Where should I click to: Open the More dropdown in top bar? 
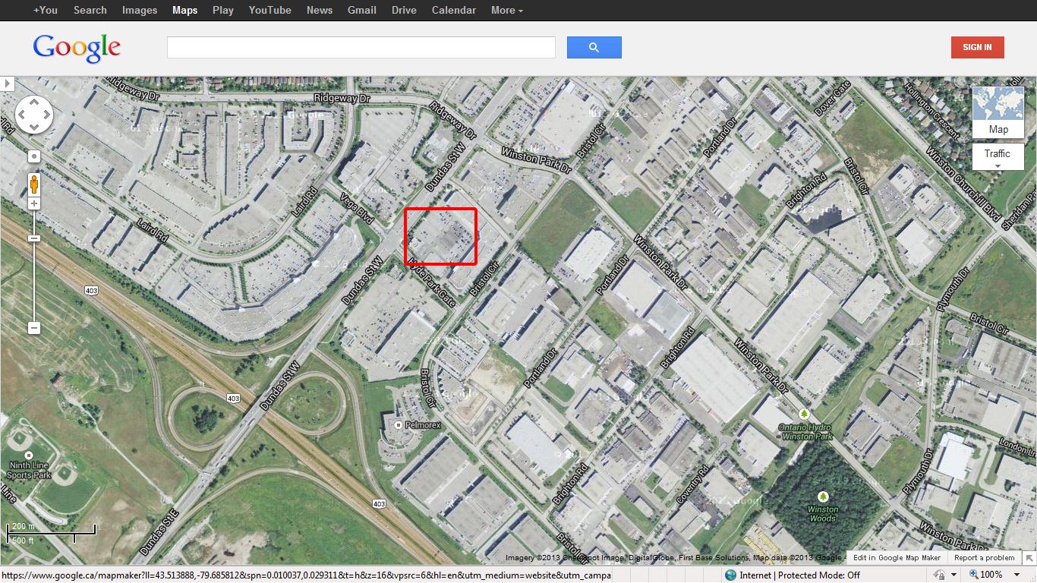pyautogui.click(x=507, y=10)
